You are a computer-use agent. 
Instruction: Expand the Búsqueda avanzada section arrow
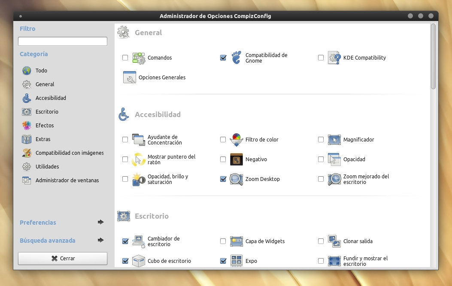pos(100,240)
